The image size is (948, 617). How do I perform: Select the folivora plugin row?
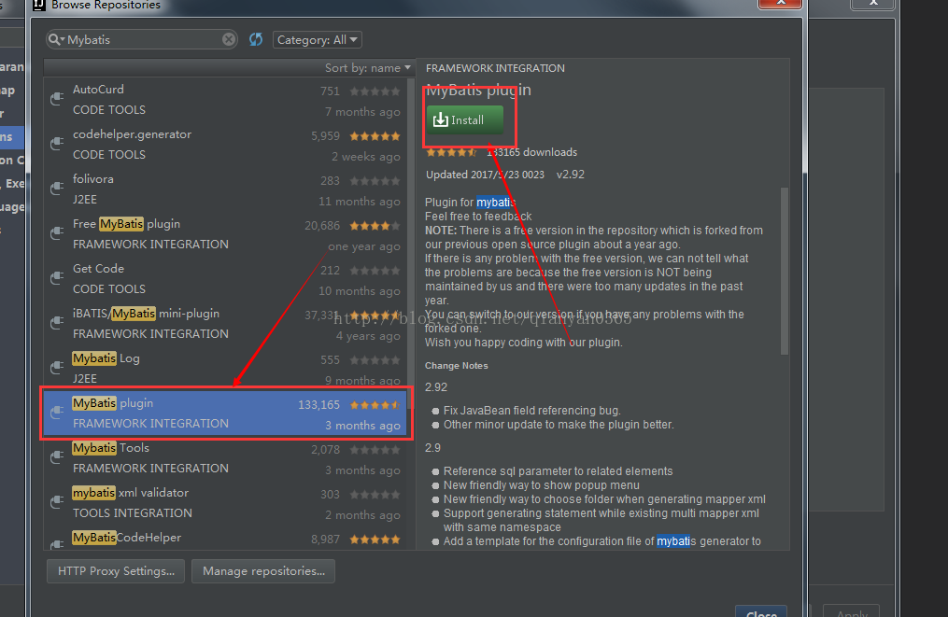pos(226,189)
